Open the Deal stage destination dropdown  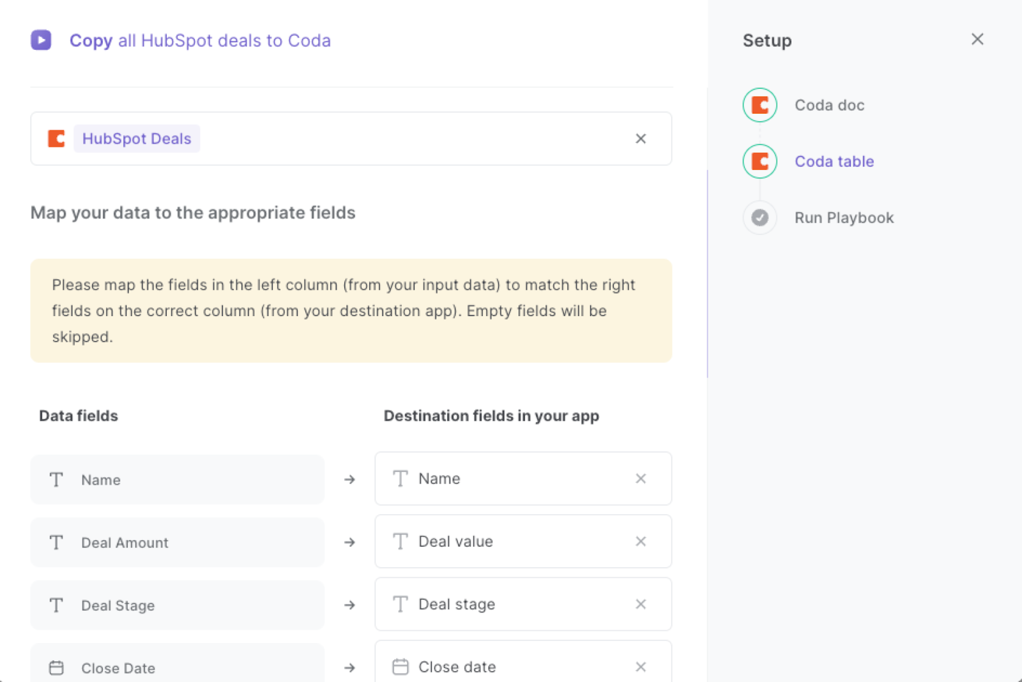(523, 604)
